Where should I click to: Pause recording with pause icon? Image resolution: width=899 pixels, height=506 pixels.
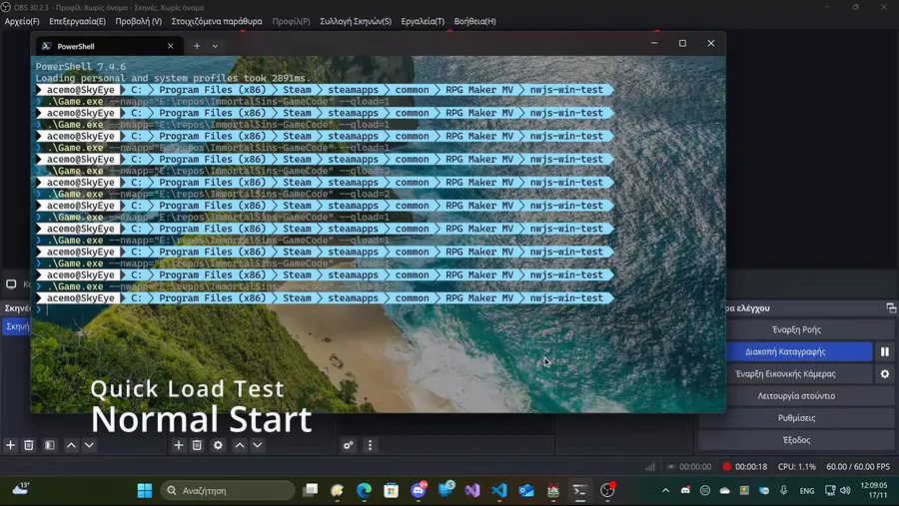pyautogui.click(x=885, y=352)
